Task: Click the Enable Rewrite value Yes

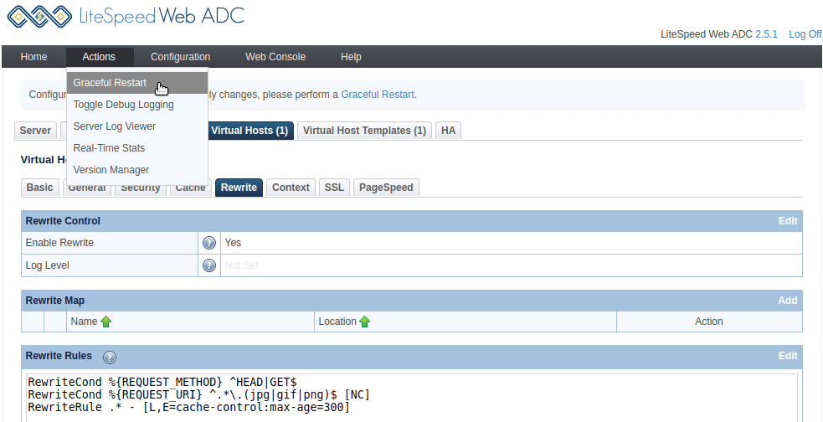Action: tap(233, 243)
